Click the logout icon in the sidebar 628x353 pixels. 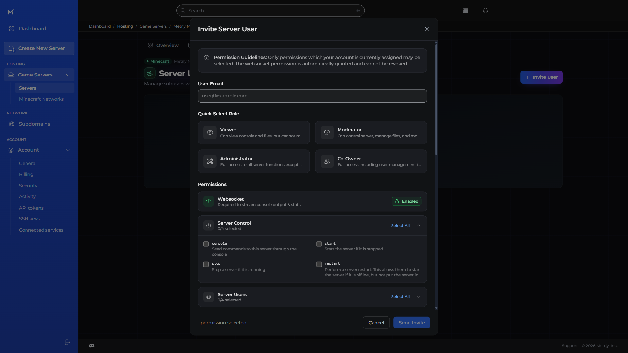tap(67, 342)
